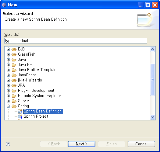Image resolution: width=160 pixels, height=152 pixels.
Task: Maximize the New dialog window
Action: point(148,5)
